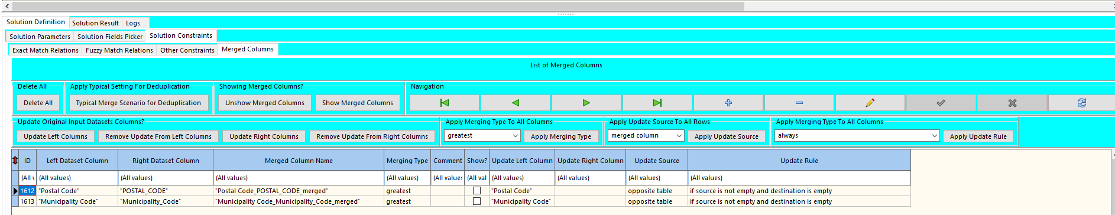This screenshot has width=1115, height=215.
Task: Select Solution Constraints tab
Action: coord(181,35)
